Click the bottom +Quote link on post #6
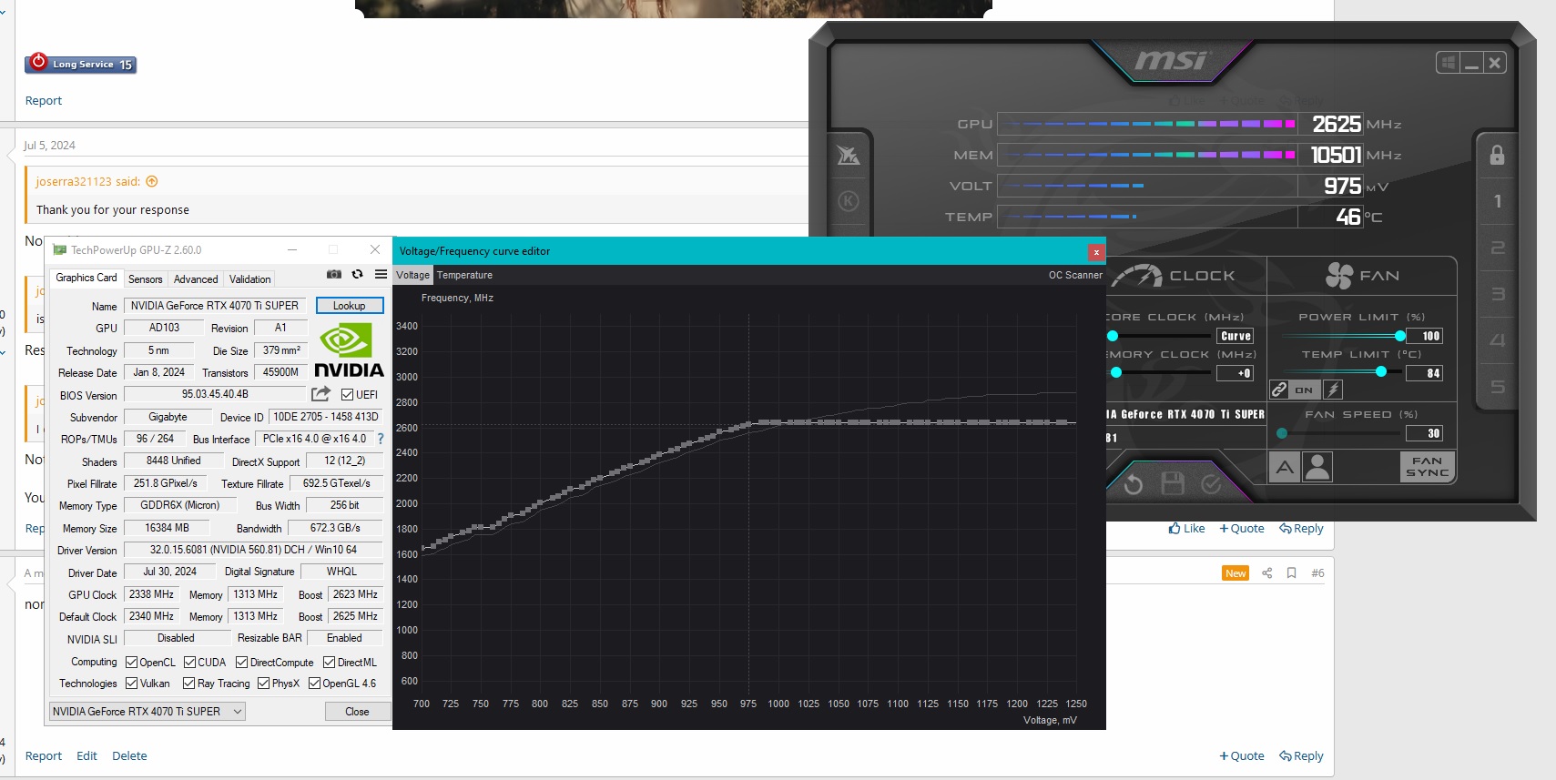This screenshot has width=1556, height=780. [1242, 755]
